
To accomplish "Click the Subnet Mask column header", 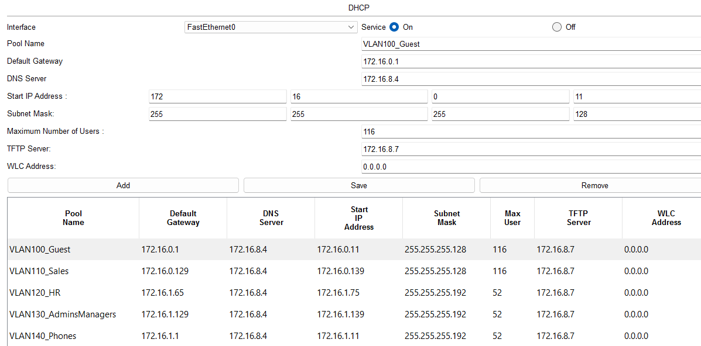I will (447, 218).
